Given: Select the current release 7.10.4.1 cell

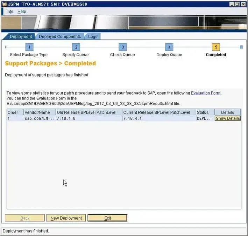Looking at the screenshot, I should click(159, 118).
